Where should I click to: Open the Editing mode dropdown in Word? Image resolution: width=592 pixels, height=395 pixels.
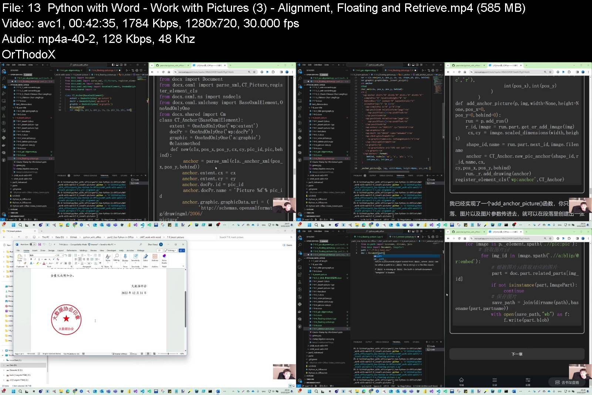171,250
